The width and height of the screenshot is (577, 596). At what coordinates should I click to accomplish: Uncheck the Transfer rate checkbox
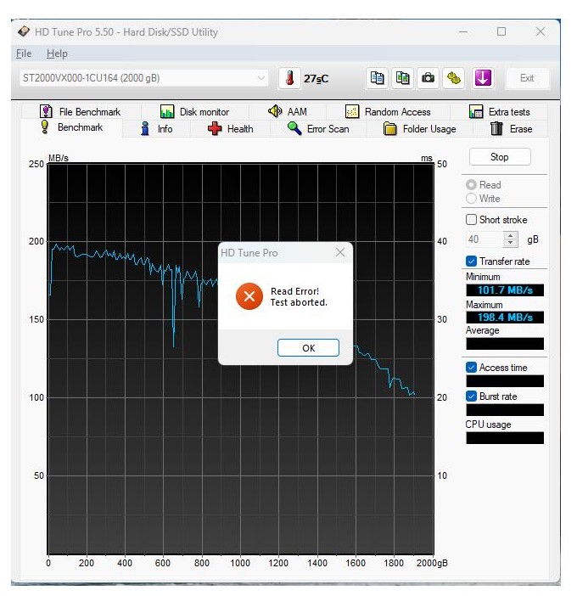pos(472,261)
